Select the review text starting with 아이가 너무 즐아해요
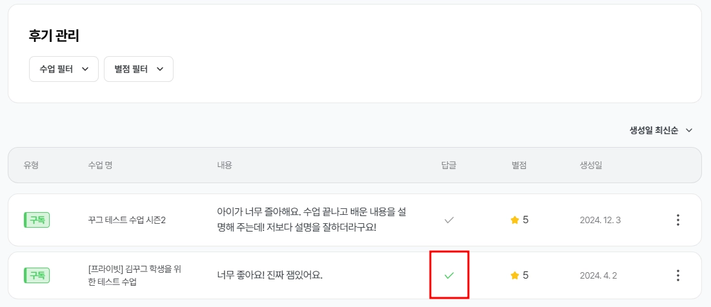 (x=311, y=220)
